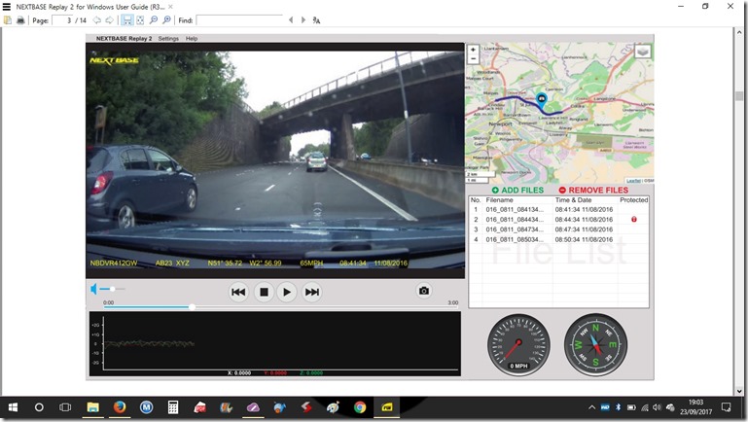Take a snapshot with camera icon
Screen dimensions: 748x422
click(x=424, y=291)
